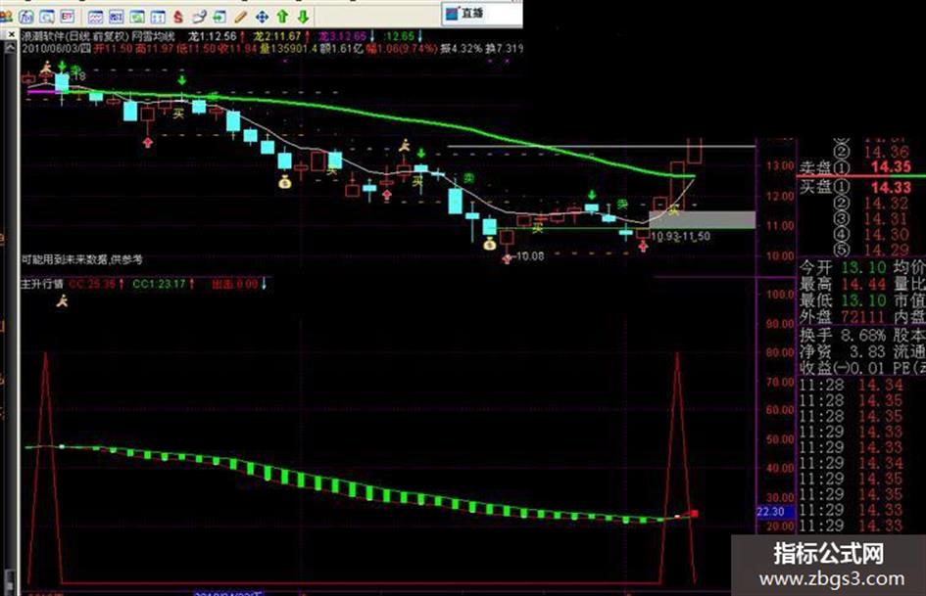Click the export window toolbar icon

[x=219, y=17]
